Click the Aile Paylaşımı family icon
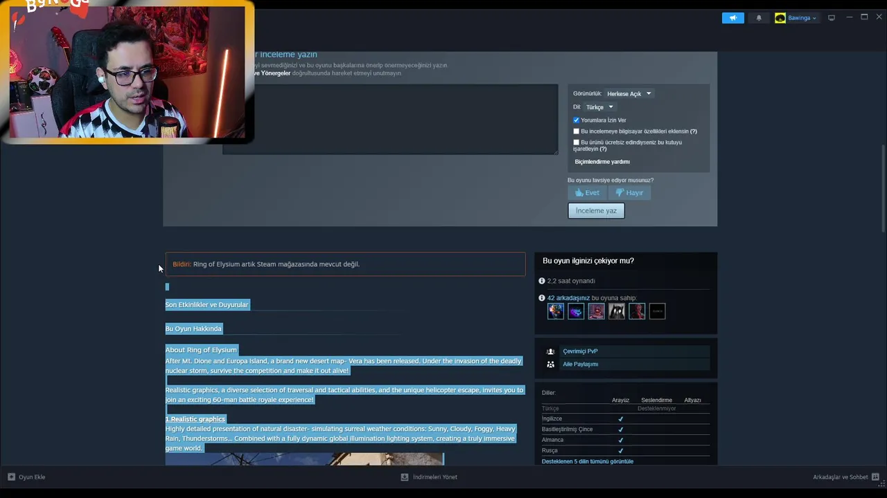887x498 pixels. point(550,365)
